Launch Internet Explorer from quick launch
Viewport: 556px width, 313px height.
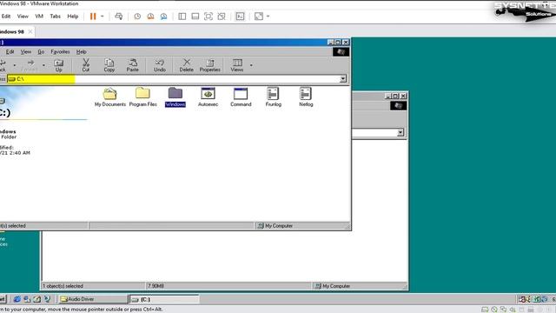[x=17, y=299]
